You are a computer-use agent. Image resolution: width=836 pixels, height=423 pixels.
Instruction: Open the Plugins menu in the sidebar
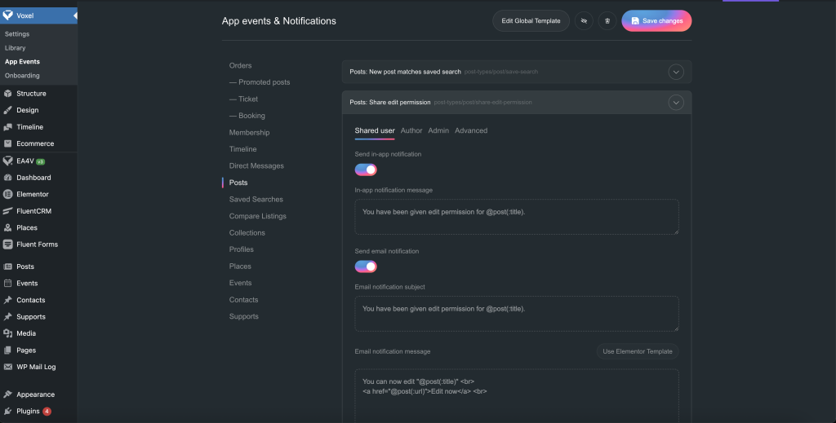pos(28,411)
